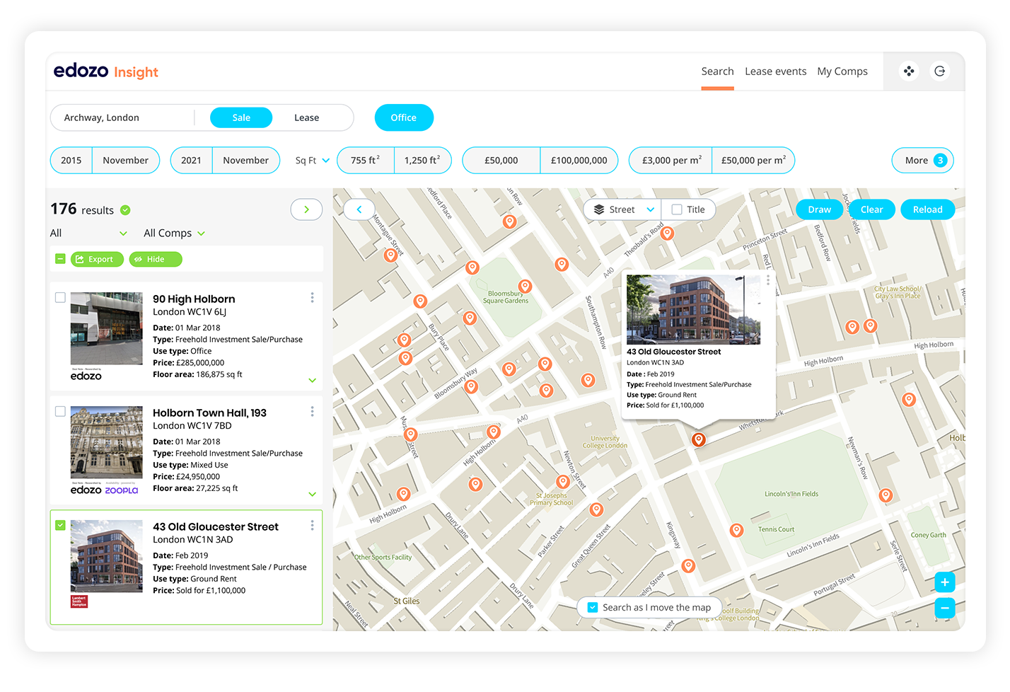The height and width of the screenshot is (692, 1010).
Task: Expand details of Holborn Town Hall listing
Action: 312,495
